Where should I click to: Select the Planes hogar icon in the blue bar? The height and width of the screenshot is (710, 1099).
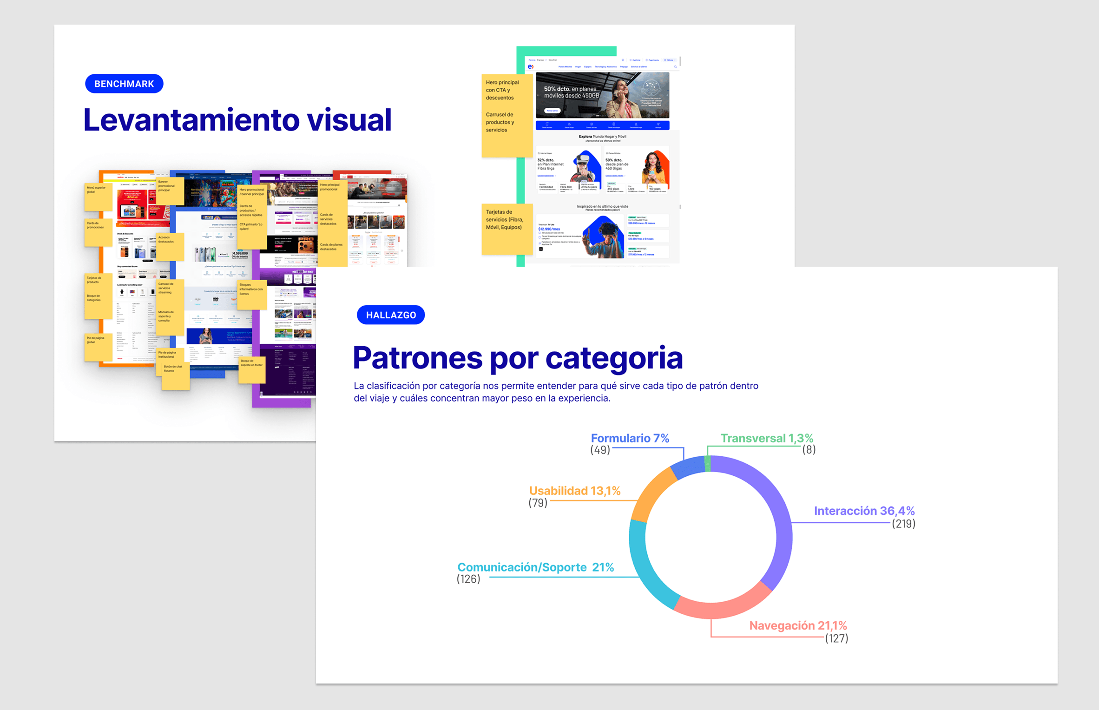tap(569, 125)
